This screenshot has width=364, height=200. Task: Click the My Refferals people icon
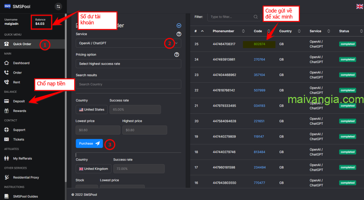click(x=6, y=158)
